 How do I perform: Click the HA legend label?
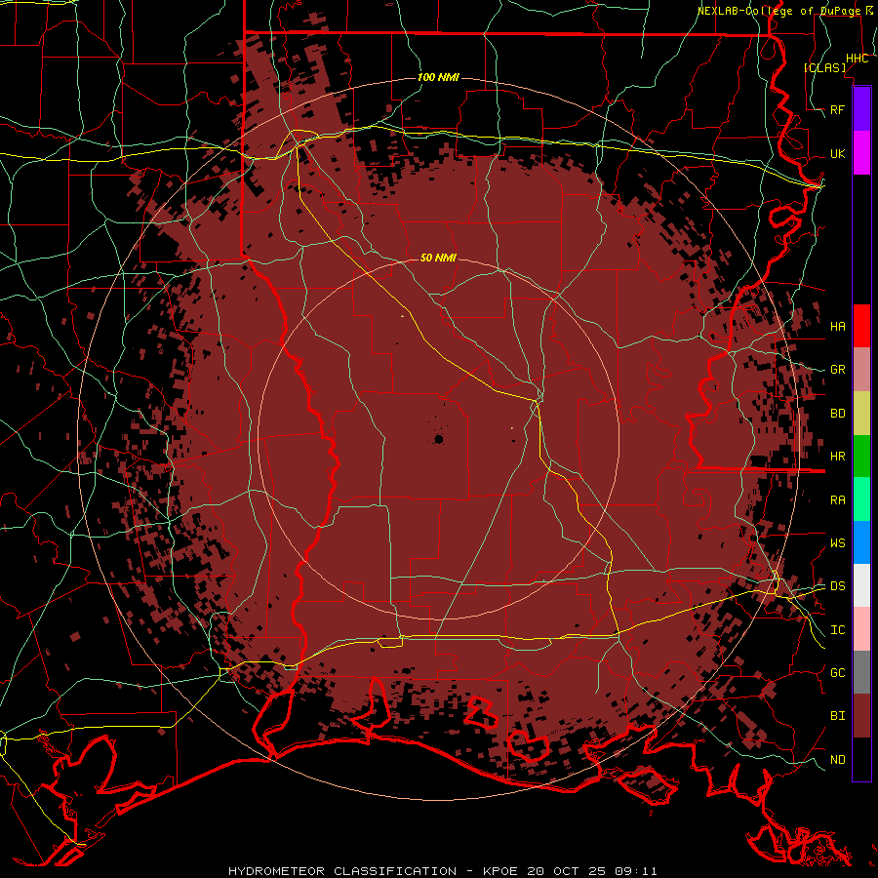838,327
